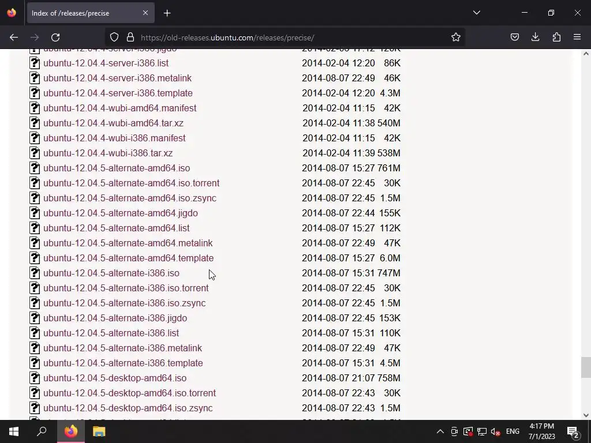Download ubuntu-12.04.4-wubi-amd64.tar.xz

pyautogui.click(x=114, y=123)
